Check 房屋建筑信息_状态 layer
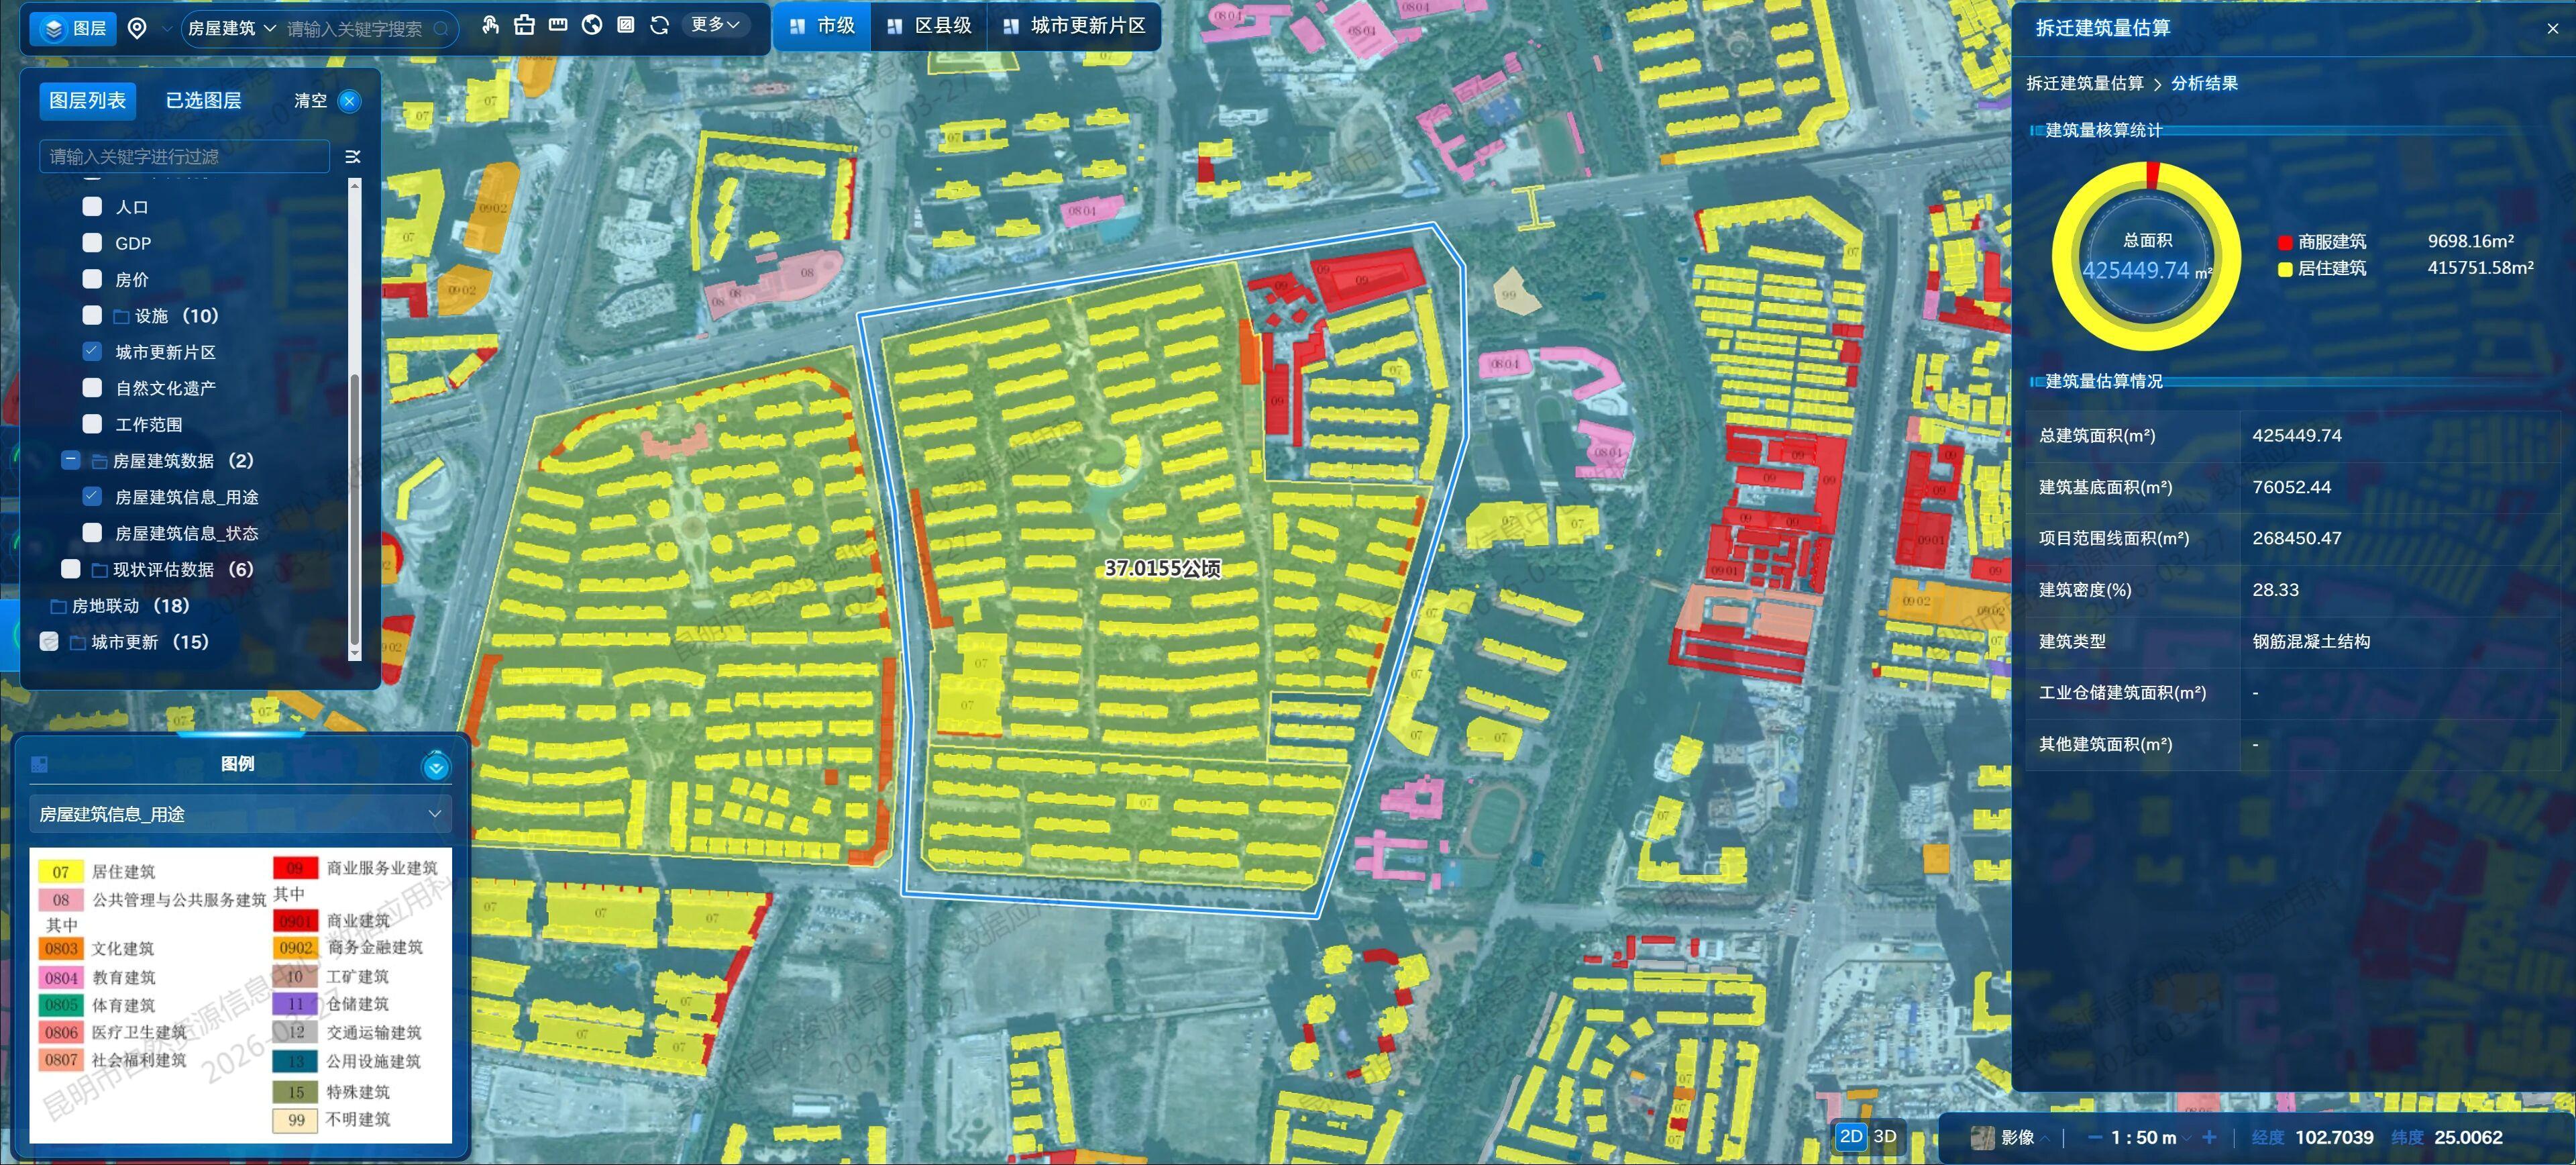Screen dimensions: 2576x1165 pos(92,533)
